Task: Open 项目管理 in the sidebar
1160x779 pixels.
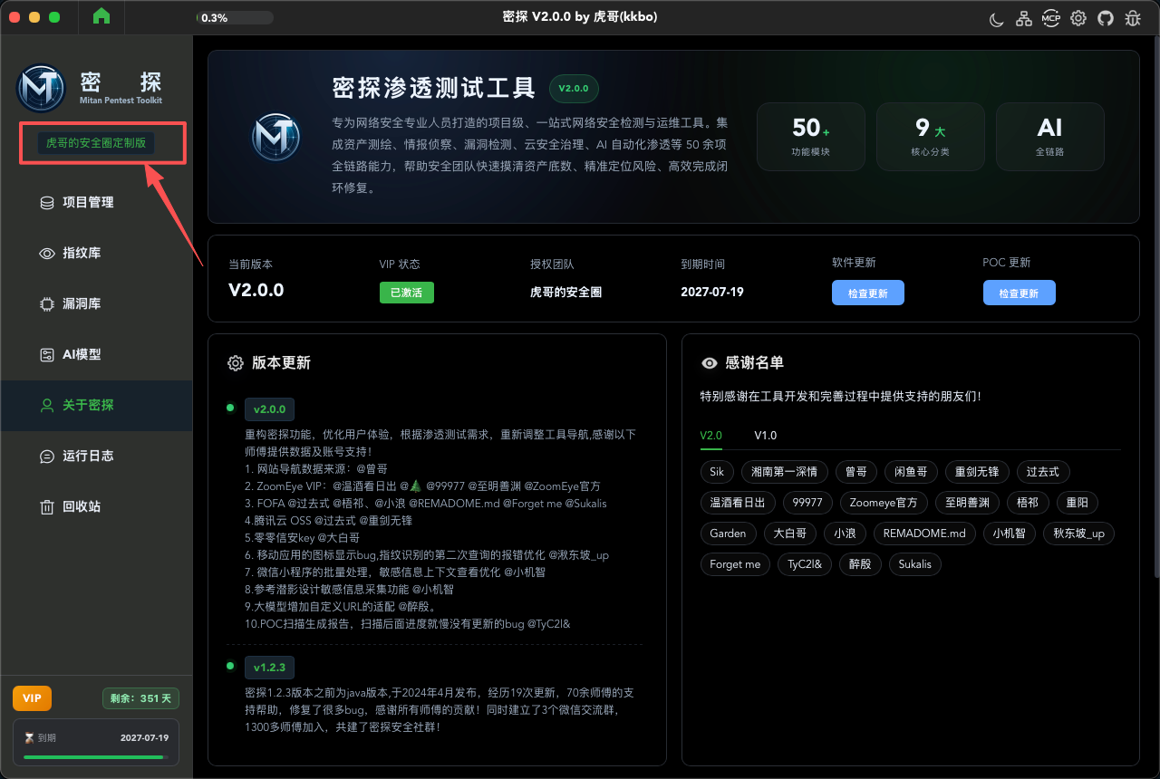Action: click(96, 202)
